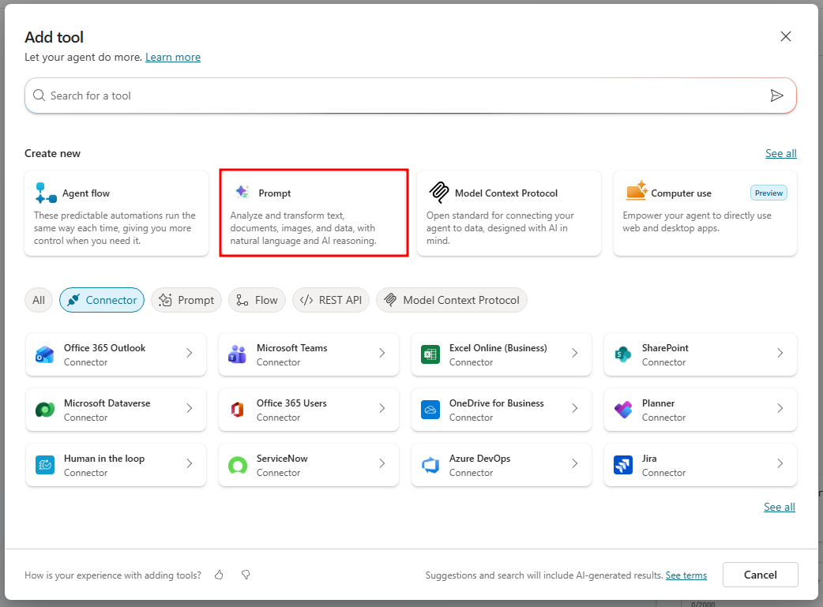Click the Cancel button
This screenshot has height=607, width=823.
click(760, 575)
